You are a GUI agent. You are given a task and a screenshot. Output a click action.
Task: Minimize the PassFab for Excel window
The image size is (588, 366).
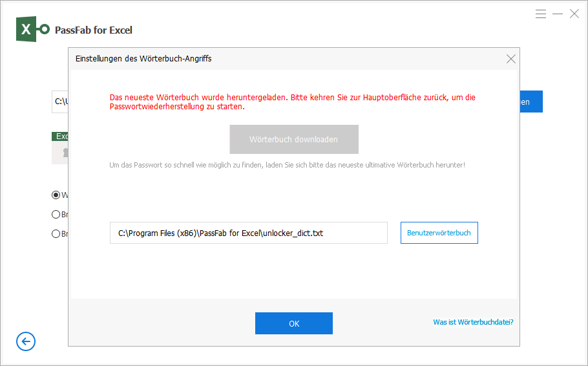(557, 14)
